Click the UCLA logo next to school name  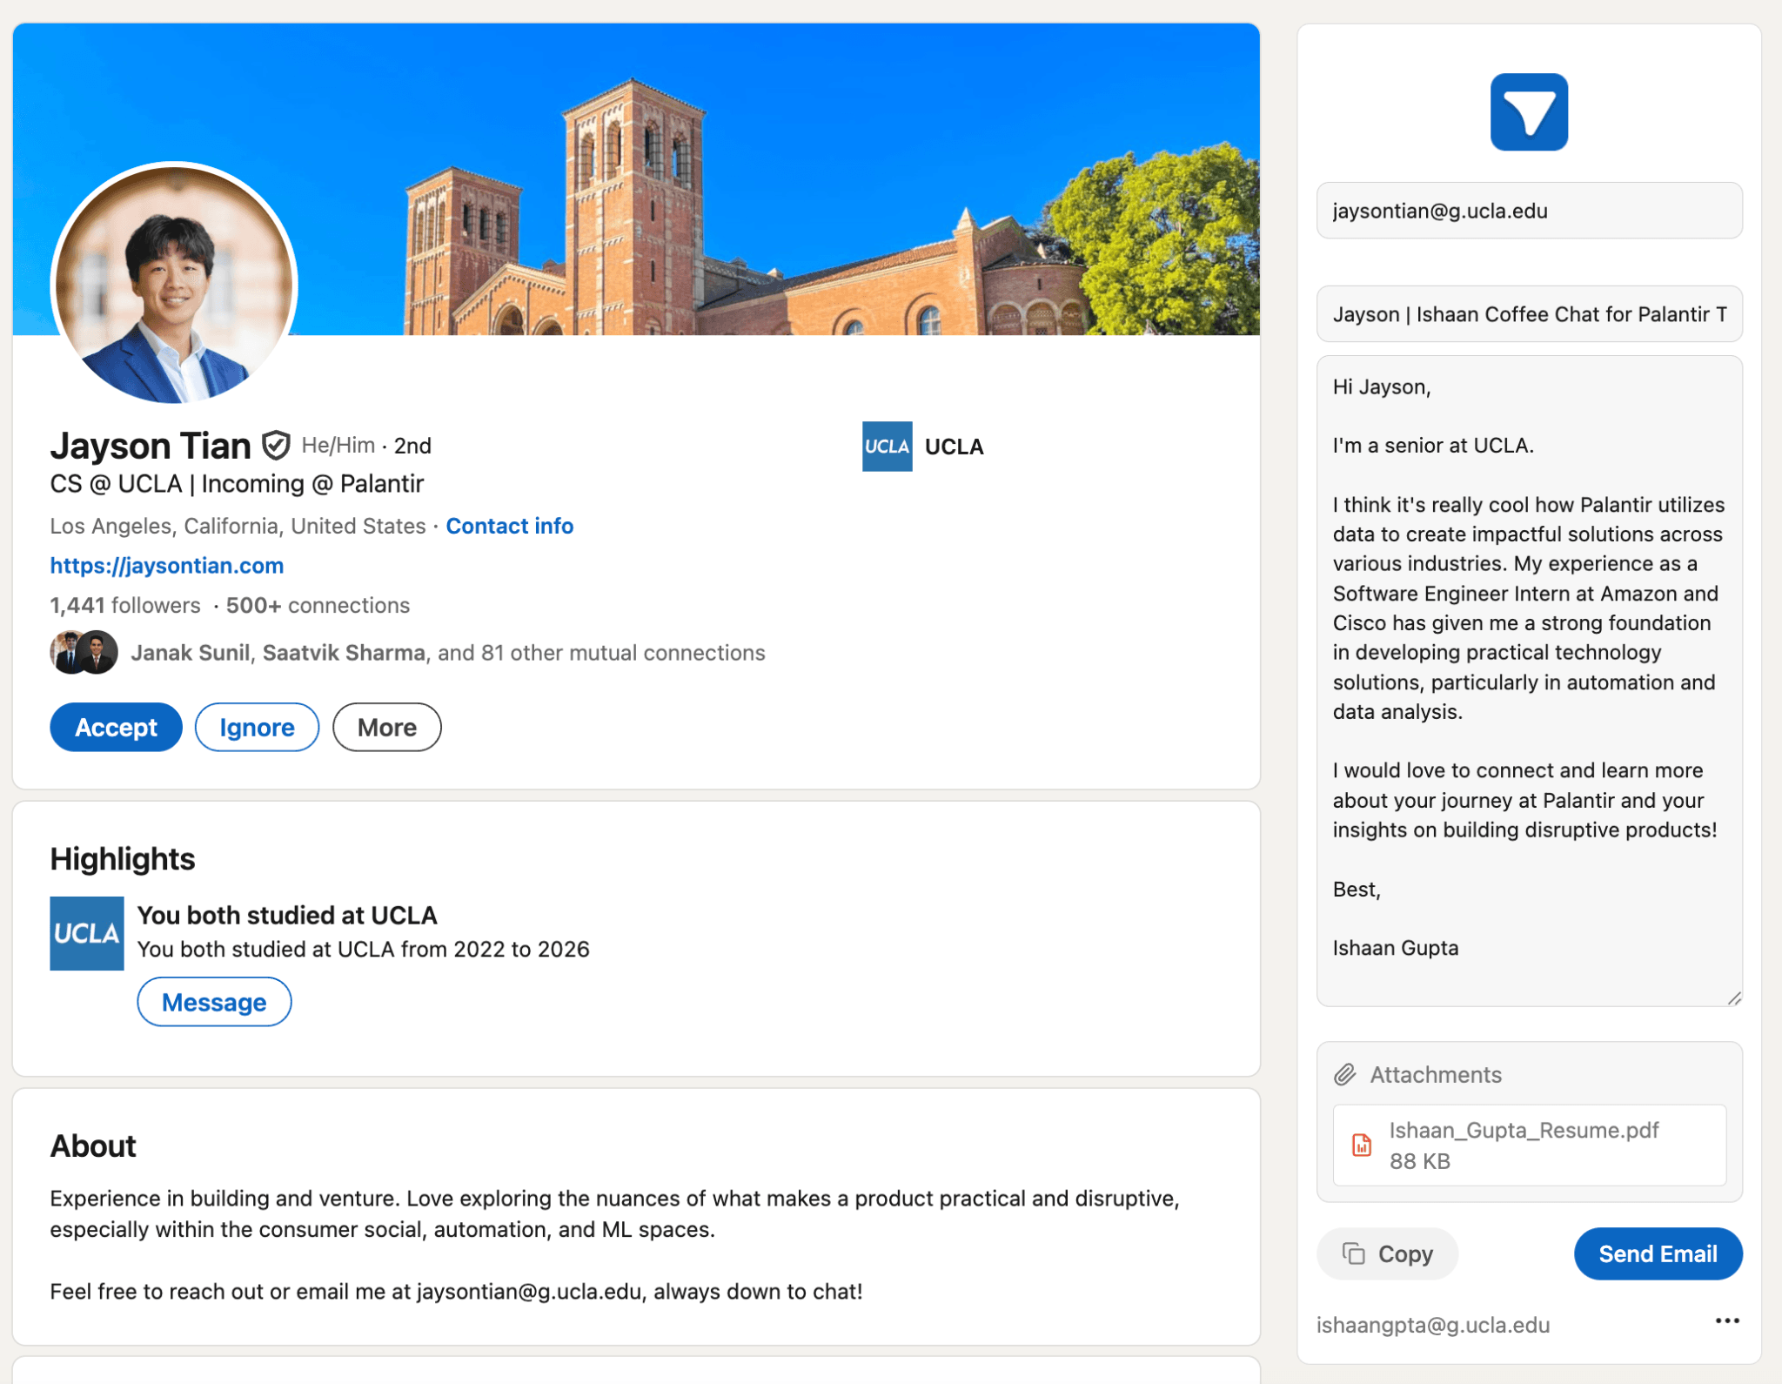click(887, 447)
